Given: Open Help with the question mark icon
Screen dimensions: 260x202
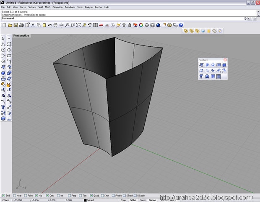Looking at the screenshot, I should click(181, 25).
